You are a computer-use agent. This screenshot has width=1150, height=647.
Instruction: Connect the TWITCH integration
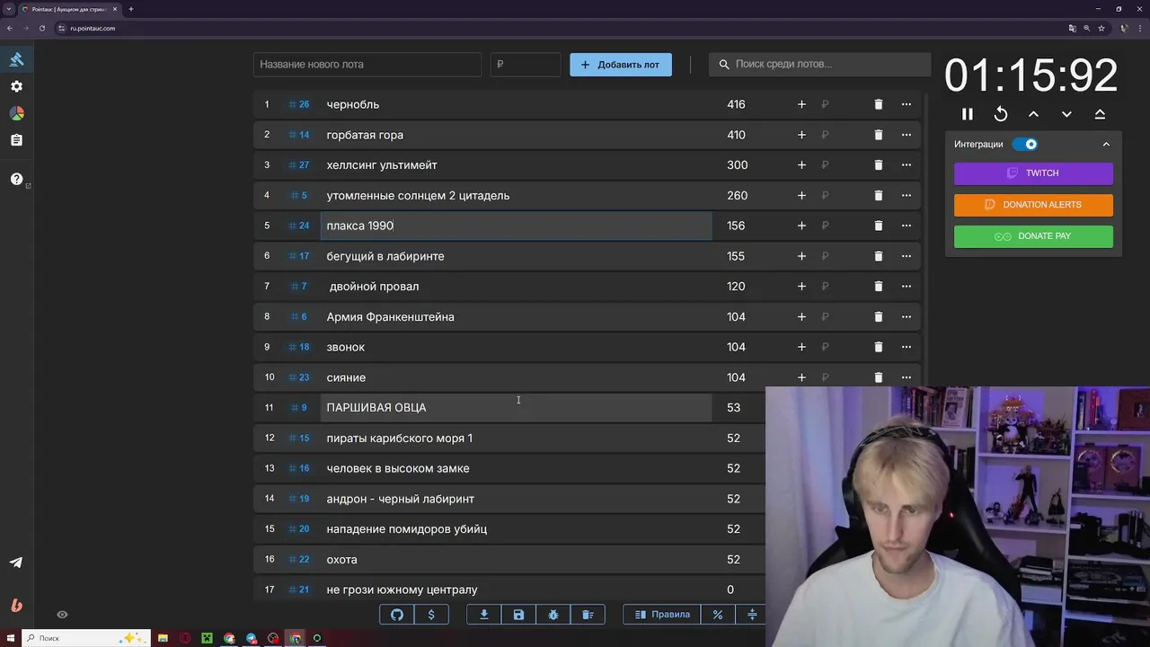(x=1033, y=173)
